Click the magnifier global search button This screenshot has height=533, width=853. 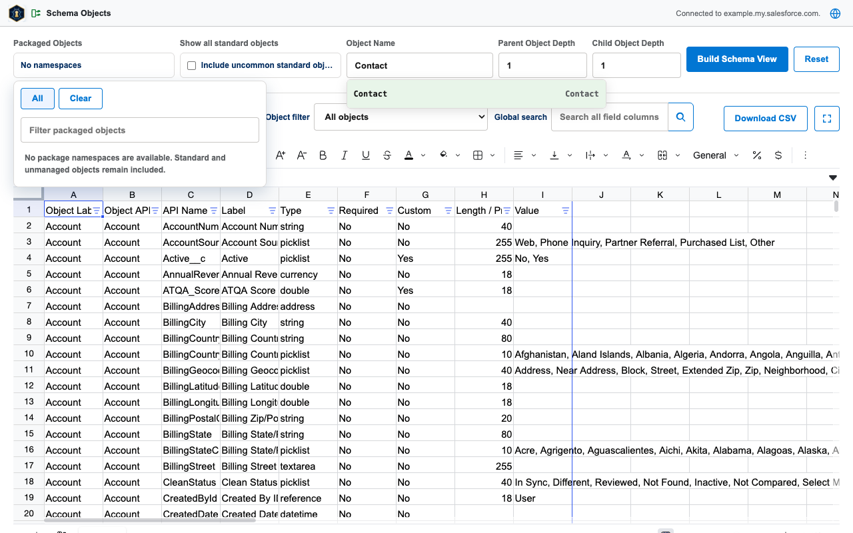point(680,117)
